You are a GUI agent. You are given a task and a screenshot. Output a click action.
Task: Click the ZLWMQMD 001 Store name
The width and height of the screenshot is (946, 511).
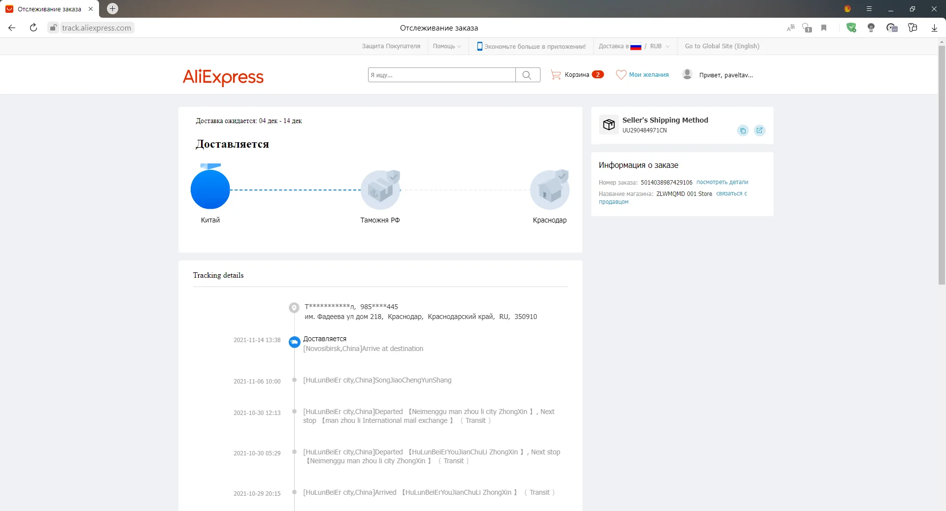pos(684,194)
